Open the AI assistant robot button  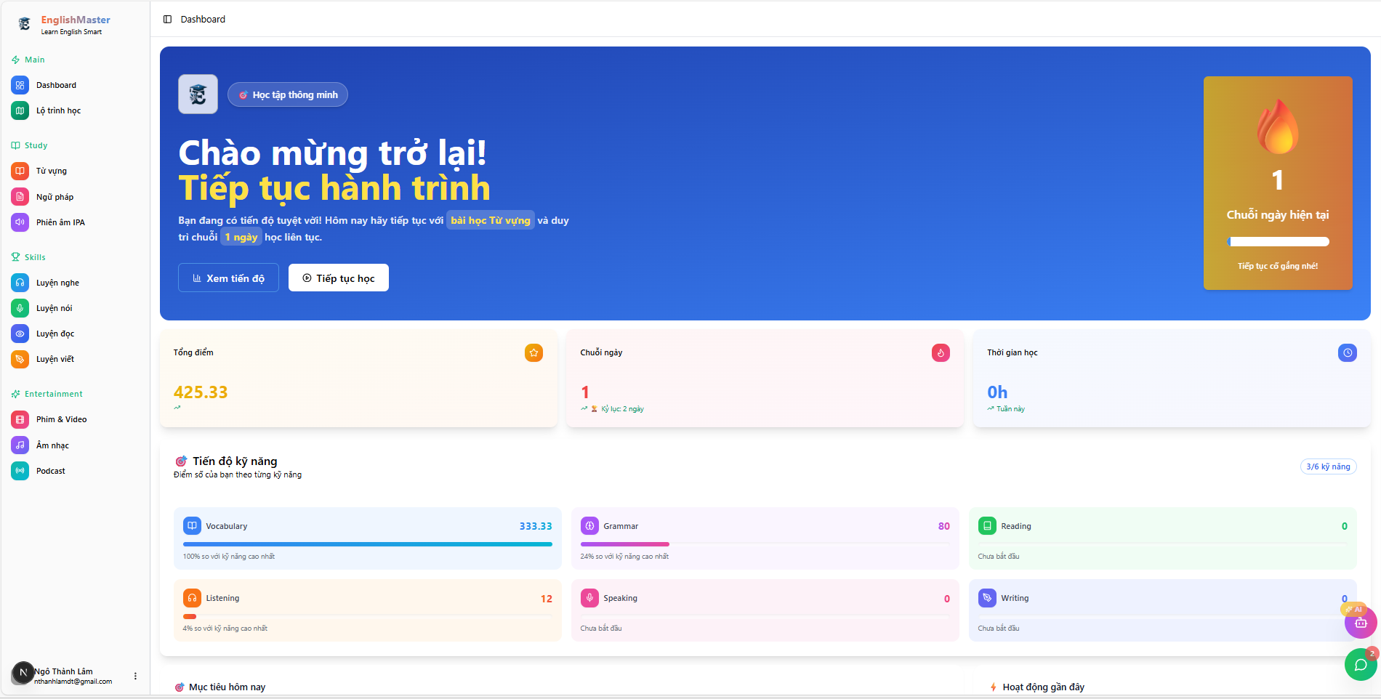click(1361, 622)
